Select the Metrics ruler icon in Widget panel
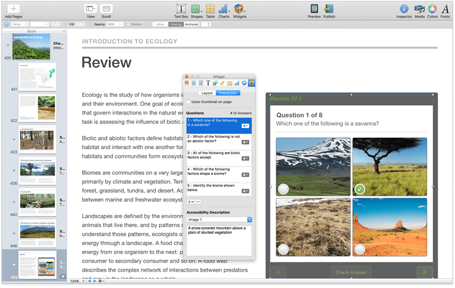Screen dimensions: 455x288 click(x=222, y=83)
